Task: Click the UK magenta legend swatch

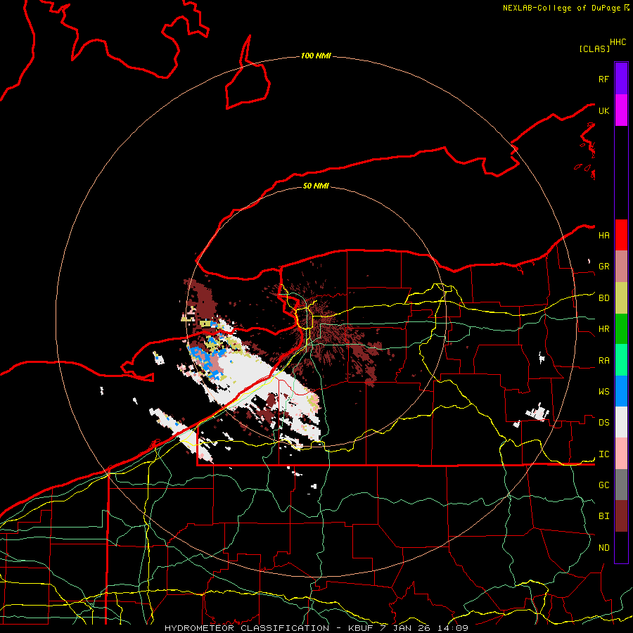Action: 621,110
